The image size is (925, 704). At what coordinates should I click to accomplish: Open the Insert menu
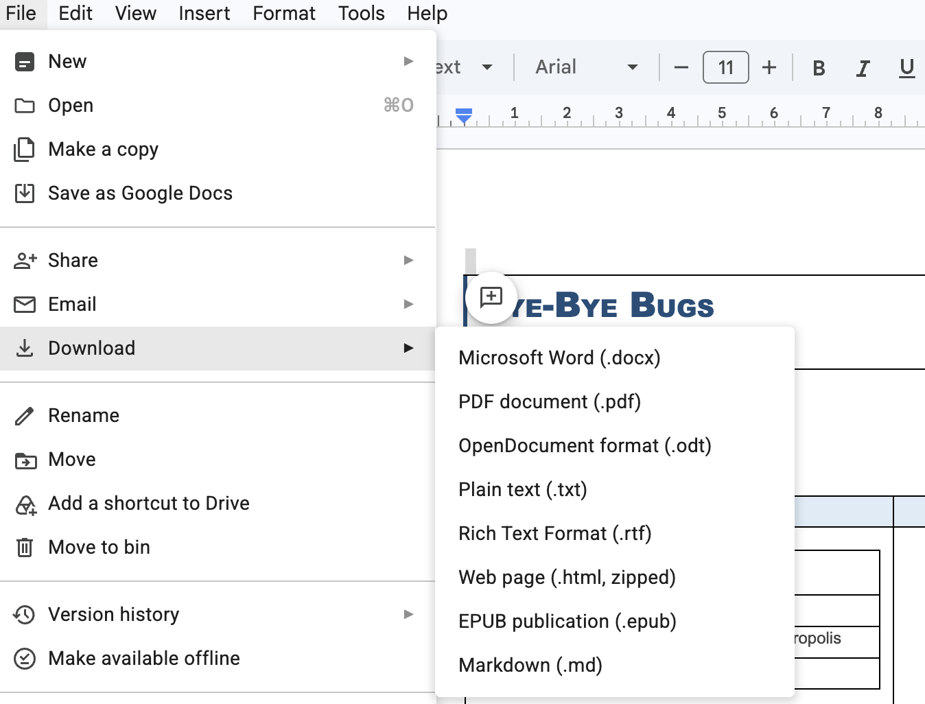pyautogui.click(x=204, y=14)
